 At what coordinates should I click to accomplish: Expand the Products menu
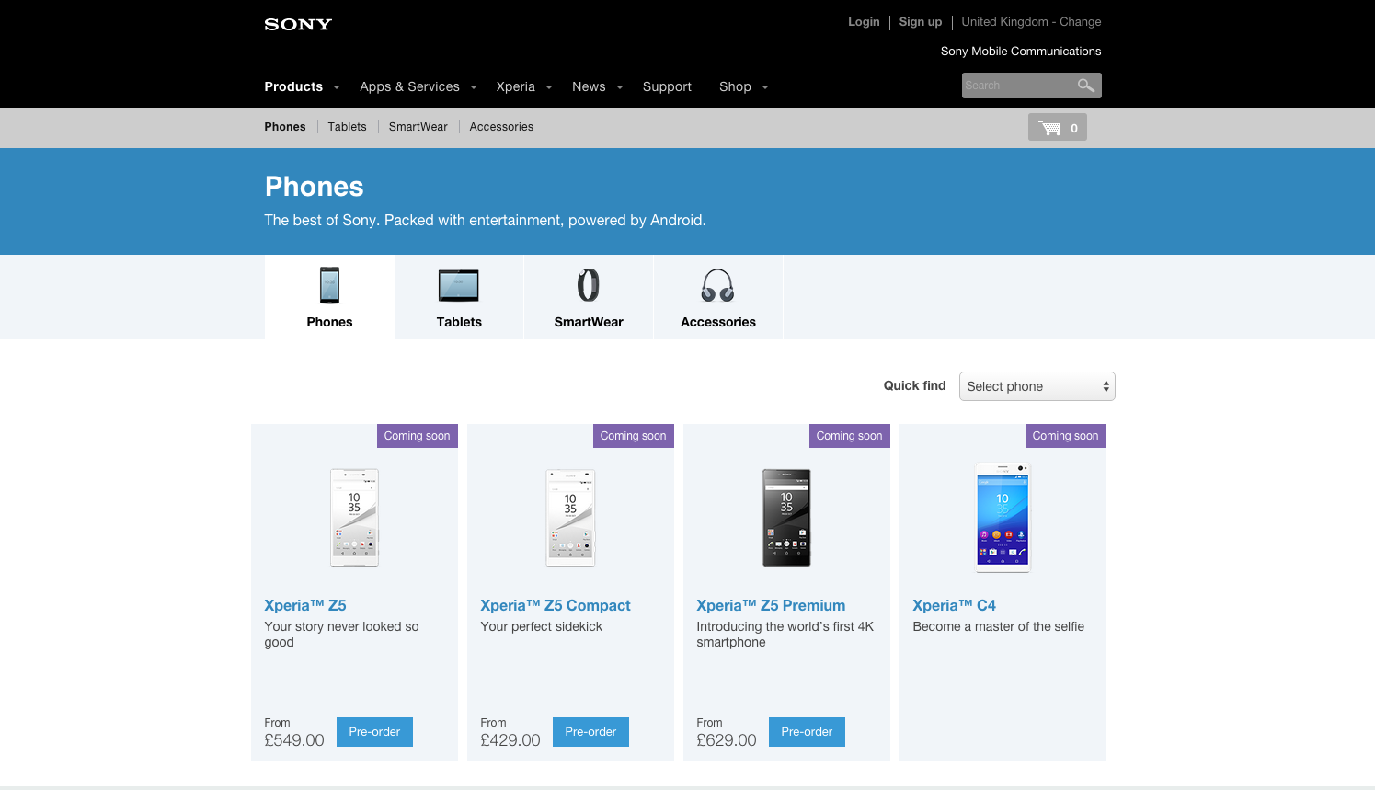coord(302,86)
